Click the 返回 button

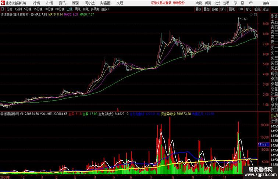point(265,9)
